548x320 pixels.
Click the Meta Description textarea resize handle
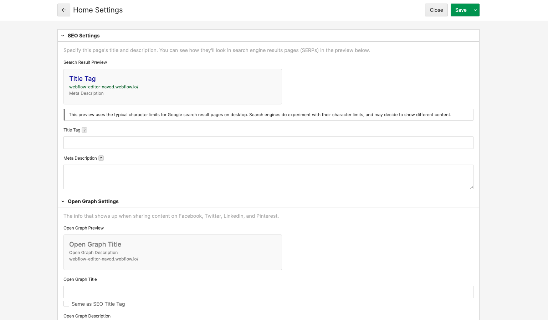(471, 187)
